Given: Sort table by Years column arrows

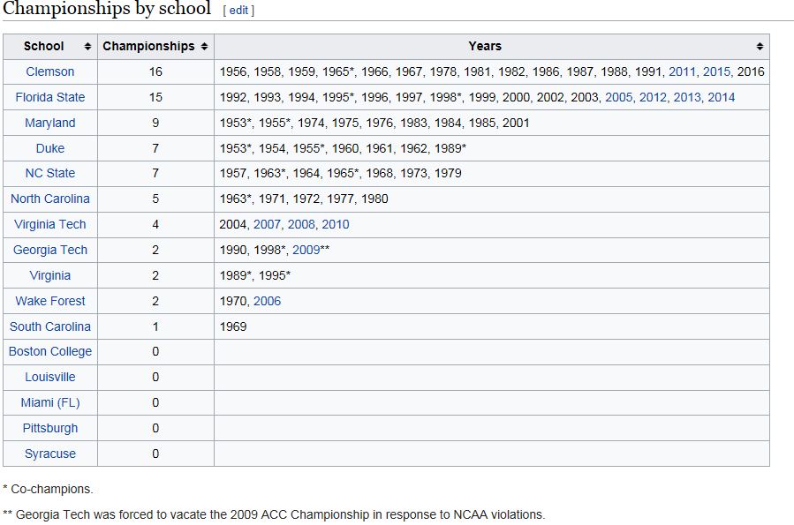Looking at the screenshot, I should click(x=760, y=47).
